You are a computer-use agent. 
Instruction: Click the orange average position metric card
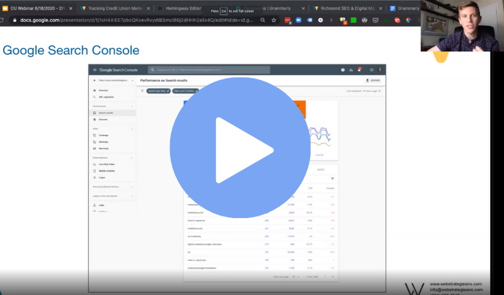coord(300,110)
